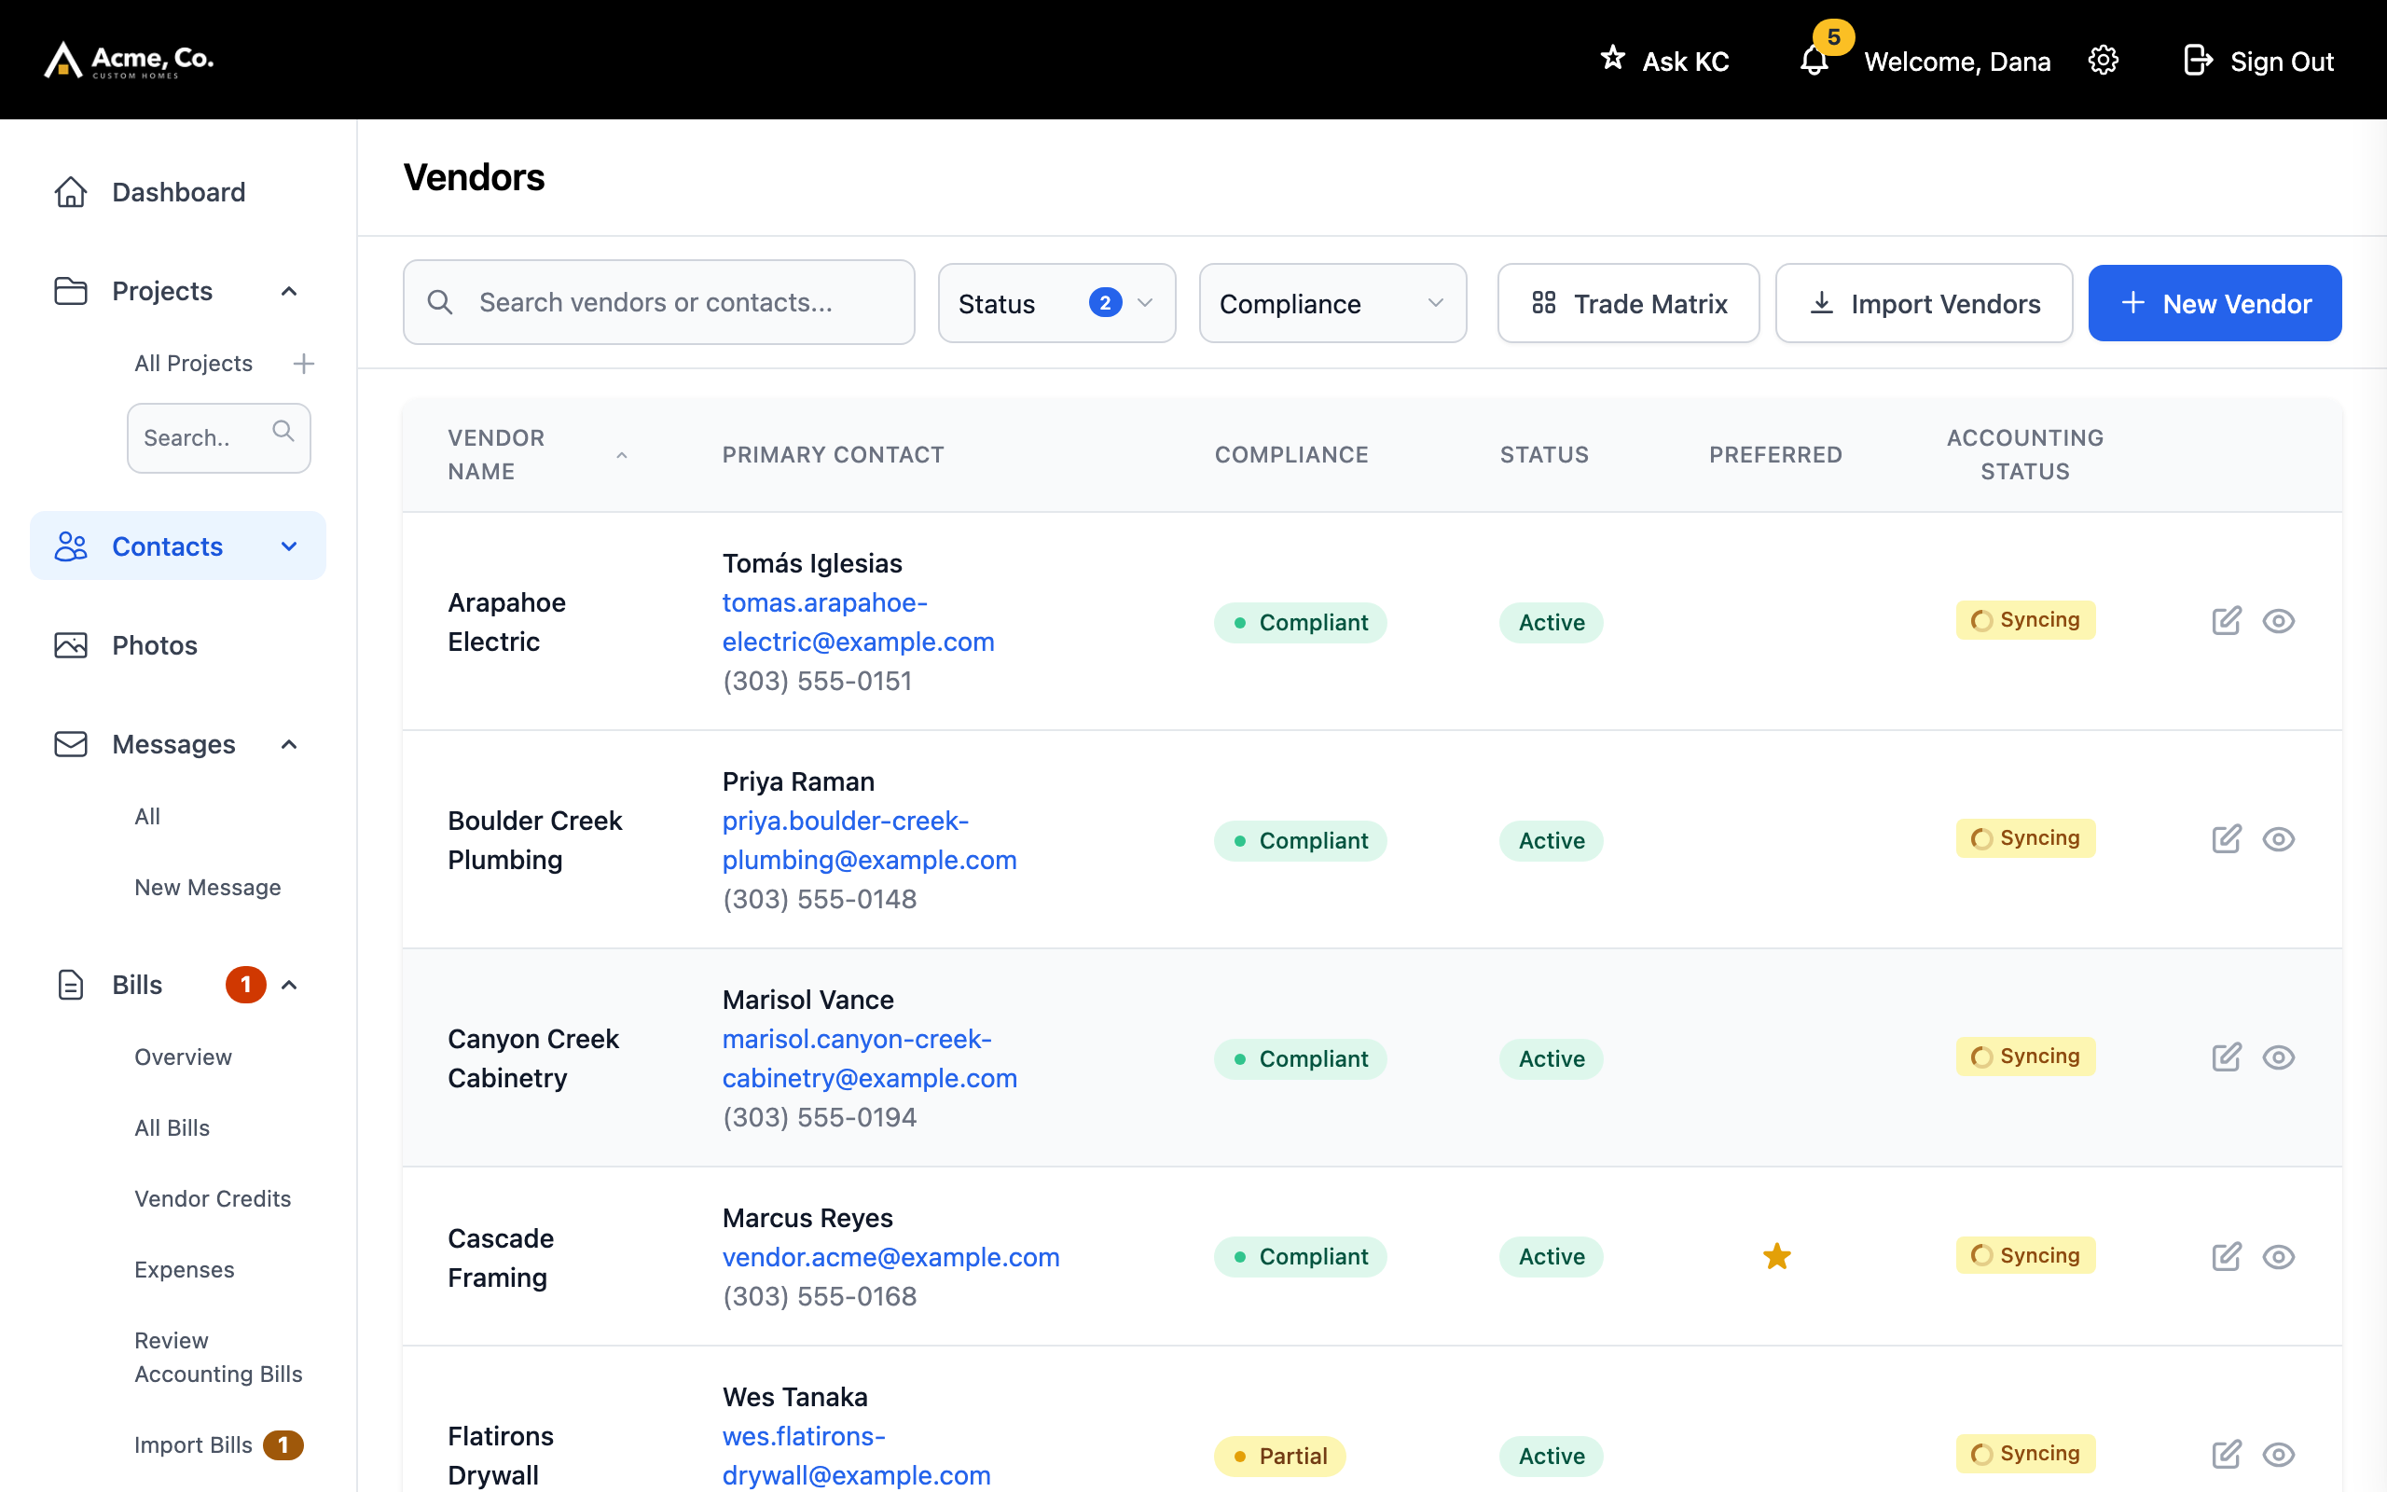Image resolution: width=2387 pixels, height=1492 pixels.
Task: Open New Message under Messages
Action: pyautogui.click(x=207, y=887)
